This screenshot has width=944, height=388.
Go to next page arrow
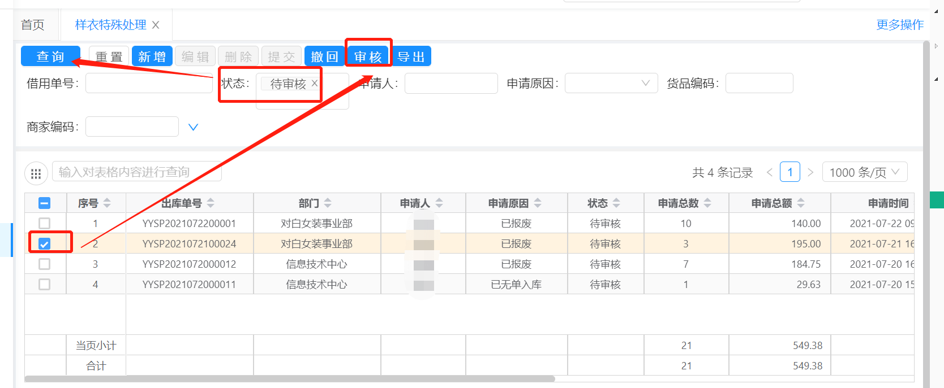pyautogui.click(x=810, y=172)
